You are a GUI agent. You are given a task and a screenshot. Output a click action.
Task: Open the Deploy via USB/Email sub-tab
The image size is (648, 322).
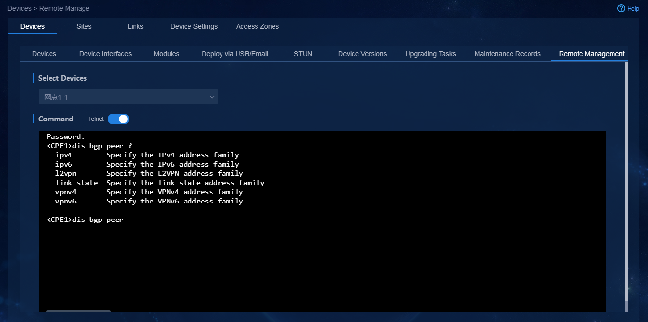point(235,54)
